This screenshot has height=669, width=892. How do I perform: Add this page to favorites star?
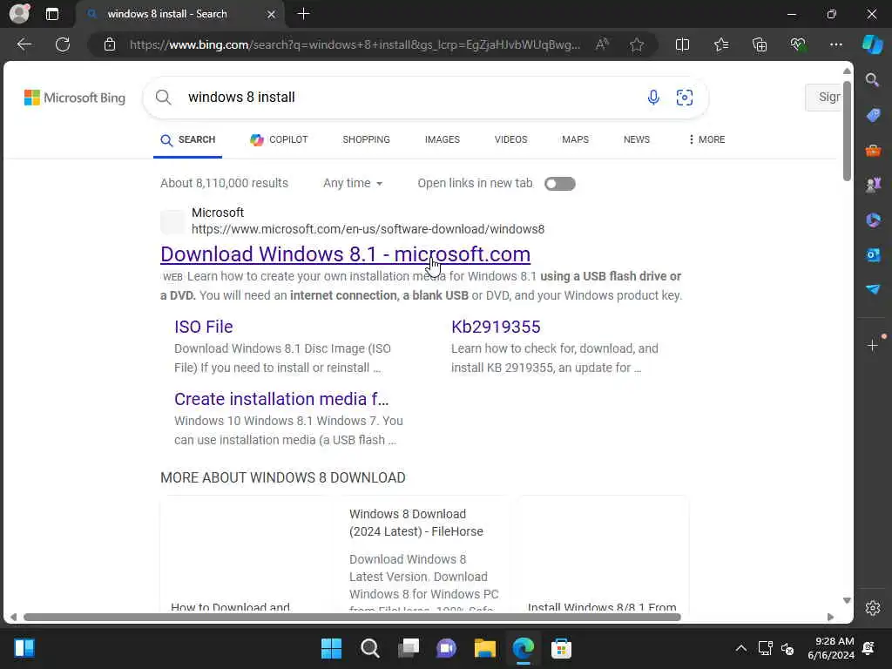pos(637,44)
